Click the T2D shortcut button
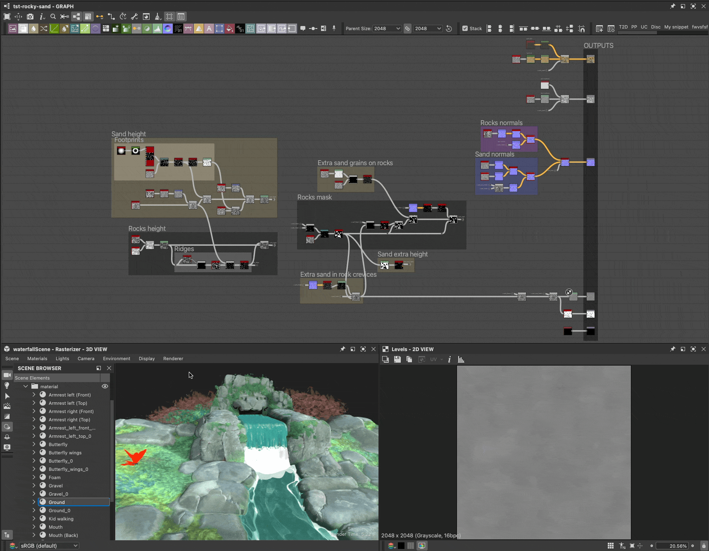Screen dimensions: 709x551 tap(623, 27)
